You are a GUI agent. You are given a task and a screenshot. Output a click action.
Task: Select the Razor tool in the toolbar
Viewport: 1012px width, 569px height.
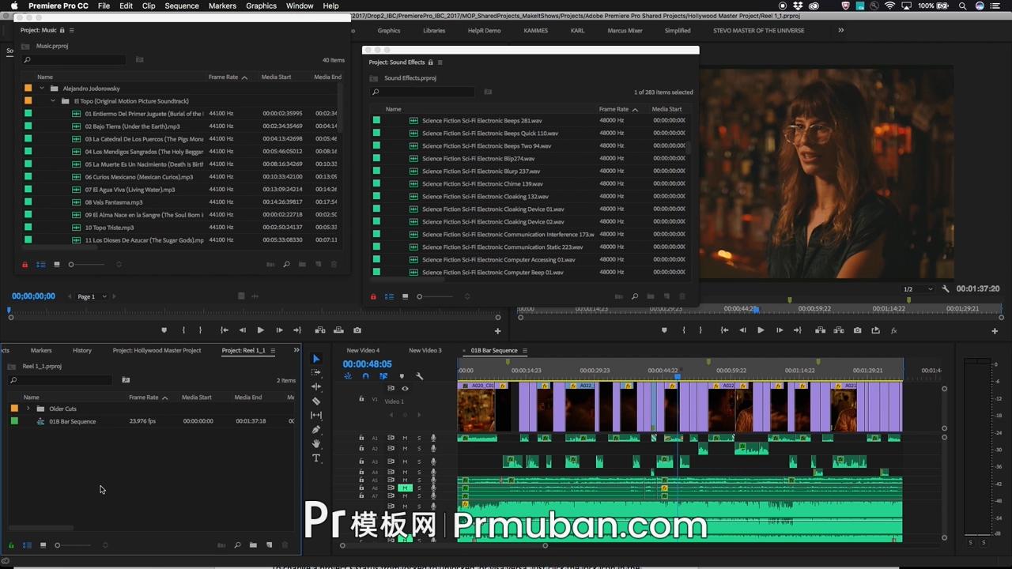coord(316,401)
